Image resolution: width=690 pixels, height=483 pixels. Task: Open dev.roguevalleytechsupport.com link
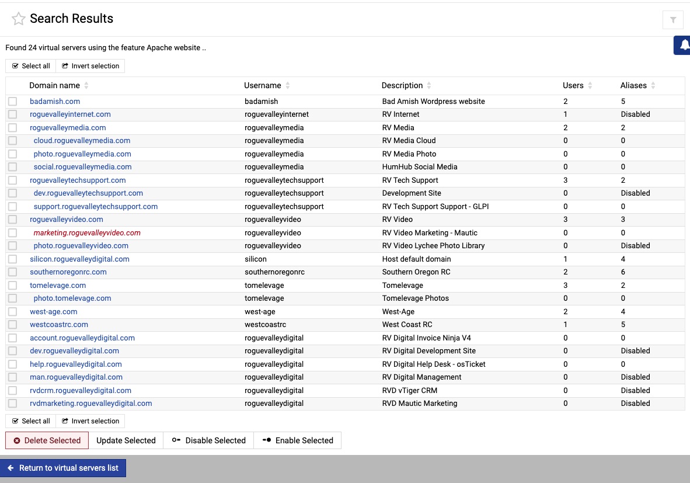88,193
